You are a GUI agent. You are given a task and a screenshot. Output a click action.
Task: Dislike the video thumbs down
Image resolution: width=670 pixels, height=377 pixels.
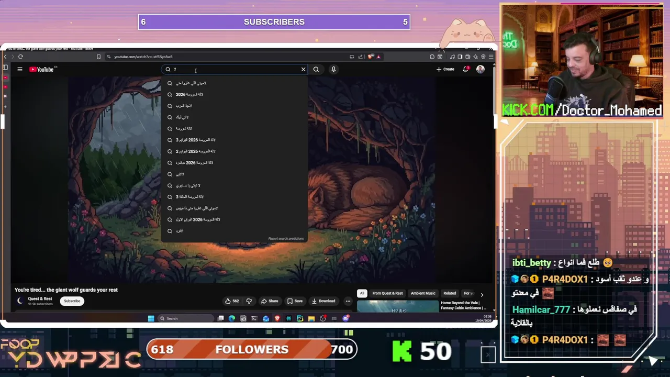click(x=249, y=301)
